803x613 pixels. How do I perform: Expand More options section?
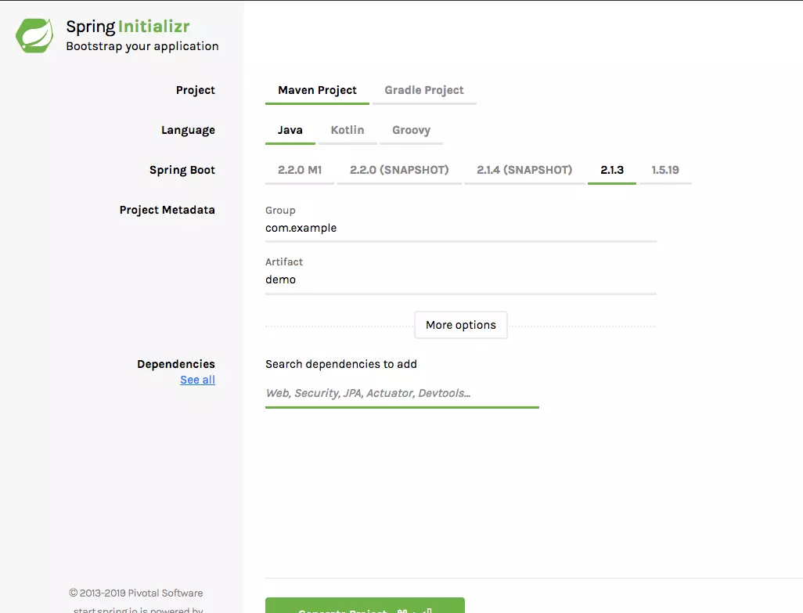(x=461, y=325)
